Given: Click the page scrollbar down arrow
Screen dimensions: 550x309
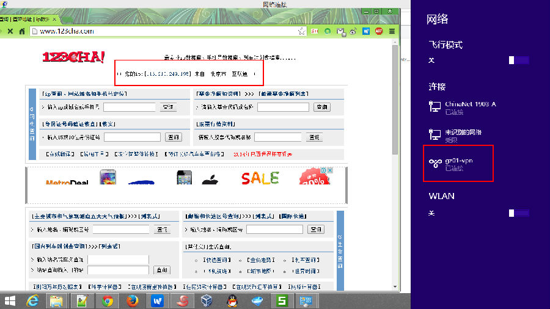Looking at the screenshot, I should coord(395,286).
